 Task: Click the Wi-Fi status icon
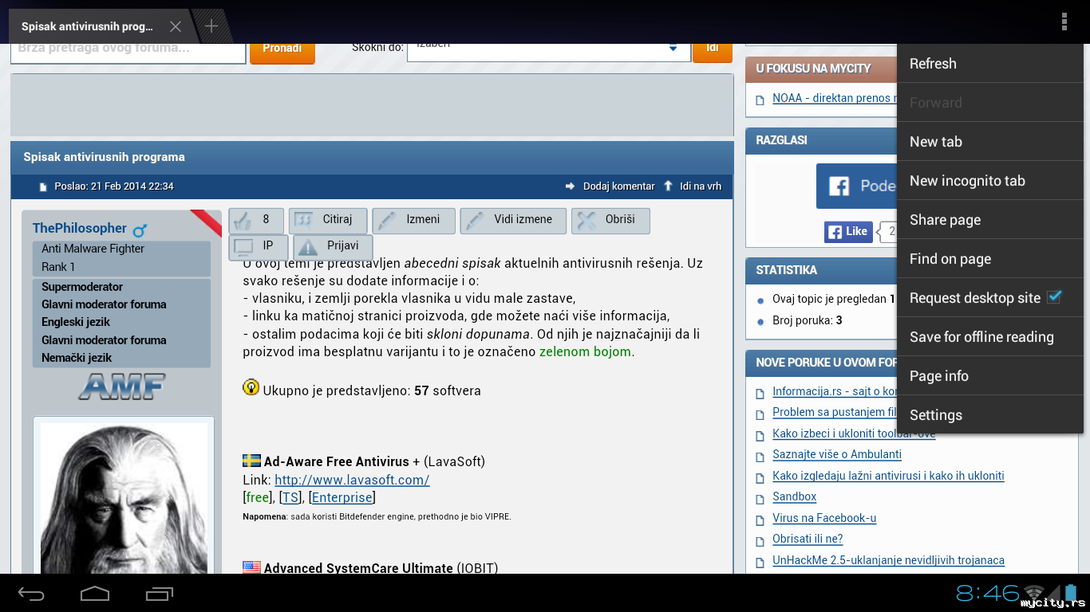tap(1035, 593)
